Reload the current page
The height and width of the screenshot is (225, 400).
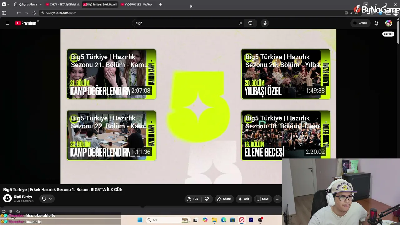(x=34, y=13)
